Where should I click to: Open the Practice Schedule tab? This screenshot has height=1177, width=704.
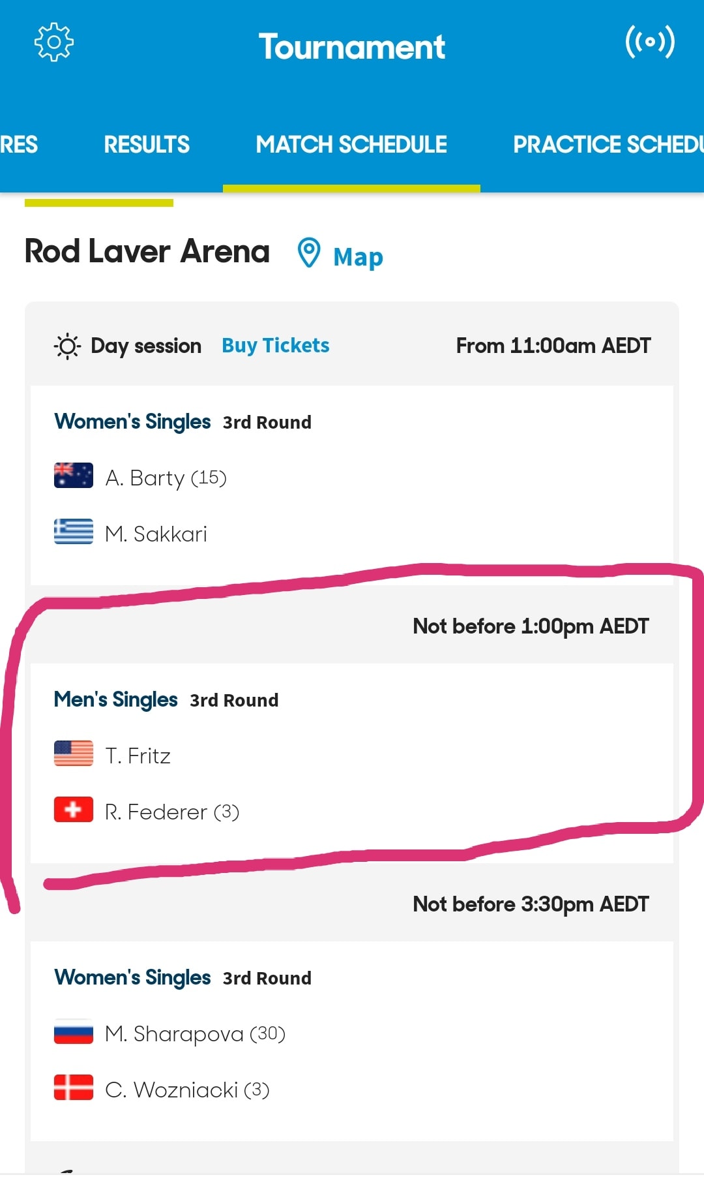coord(609,144)
